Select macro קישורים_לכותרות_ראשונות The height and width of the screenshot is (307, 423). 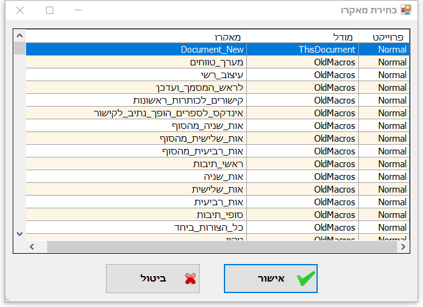(x=136, y=100)
